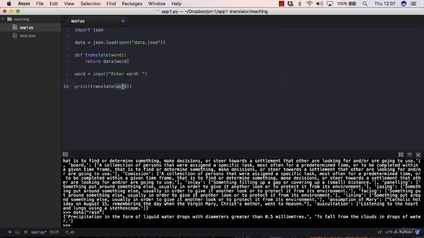
Task: Open the File menu
Action: [40, 3]
